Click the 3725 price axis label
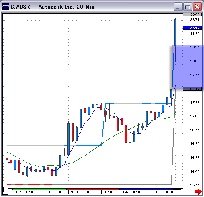 pos(195,103)
